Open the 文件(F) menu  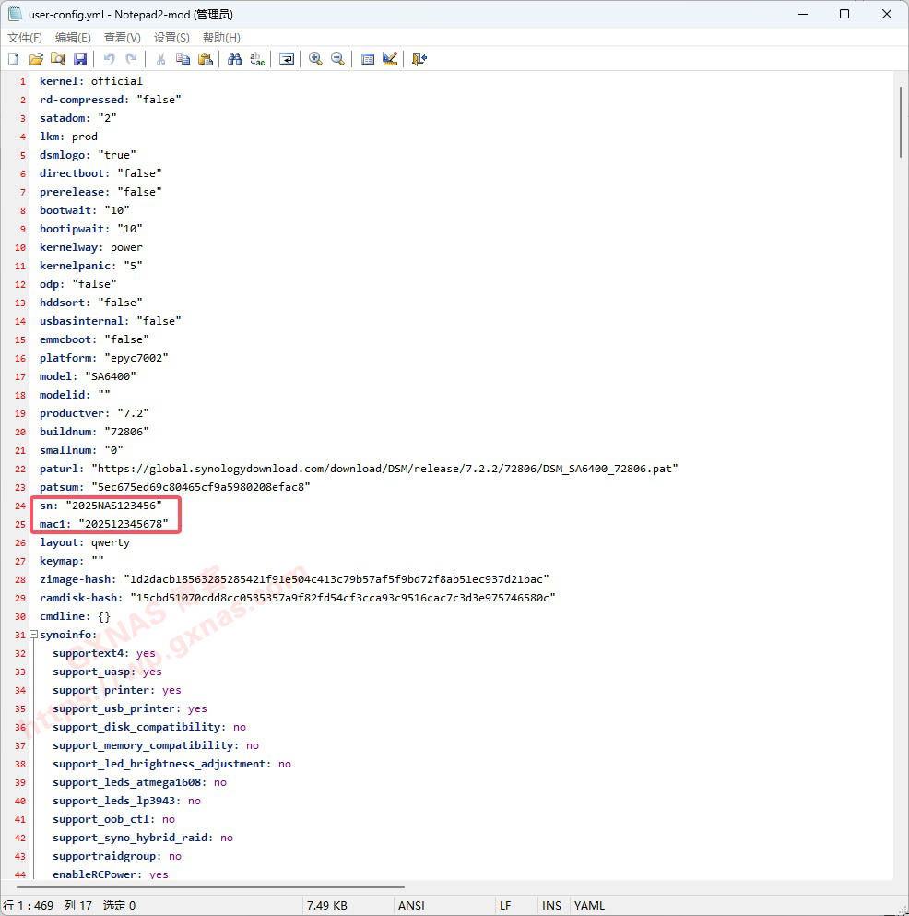click(x=25, y=38)
